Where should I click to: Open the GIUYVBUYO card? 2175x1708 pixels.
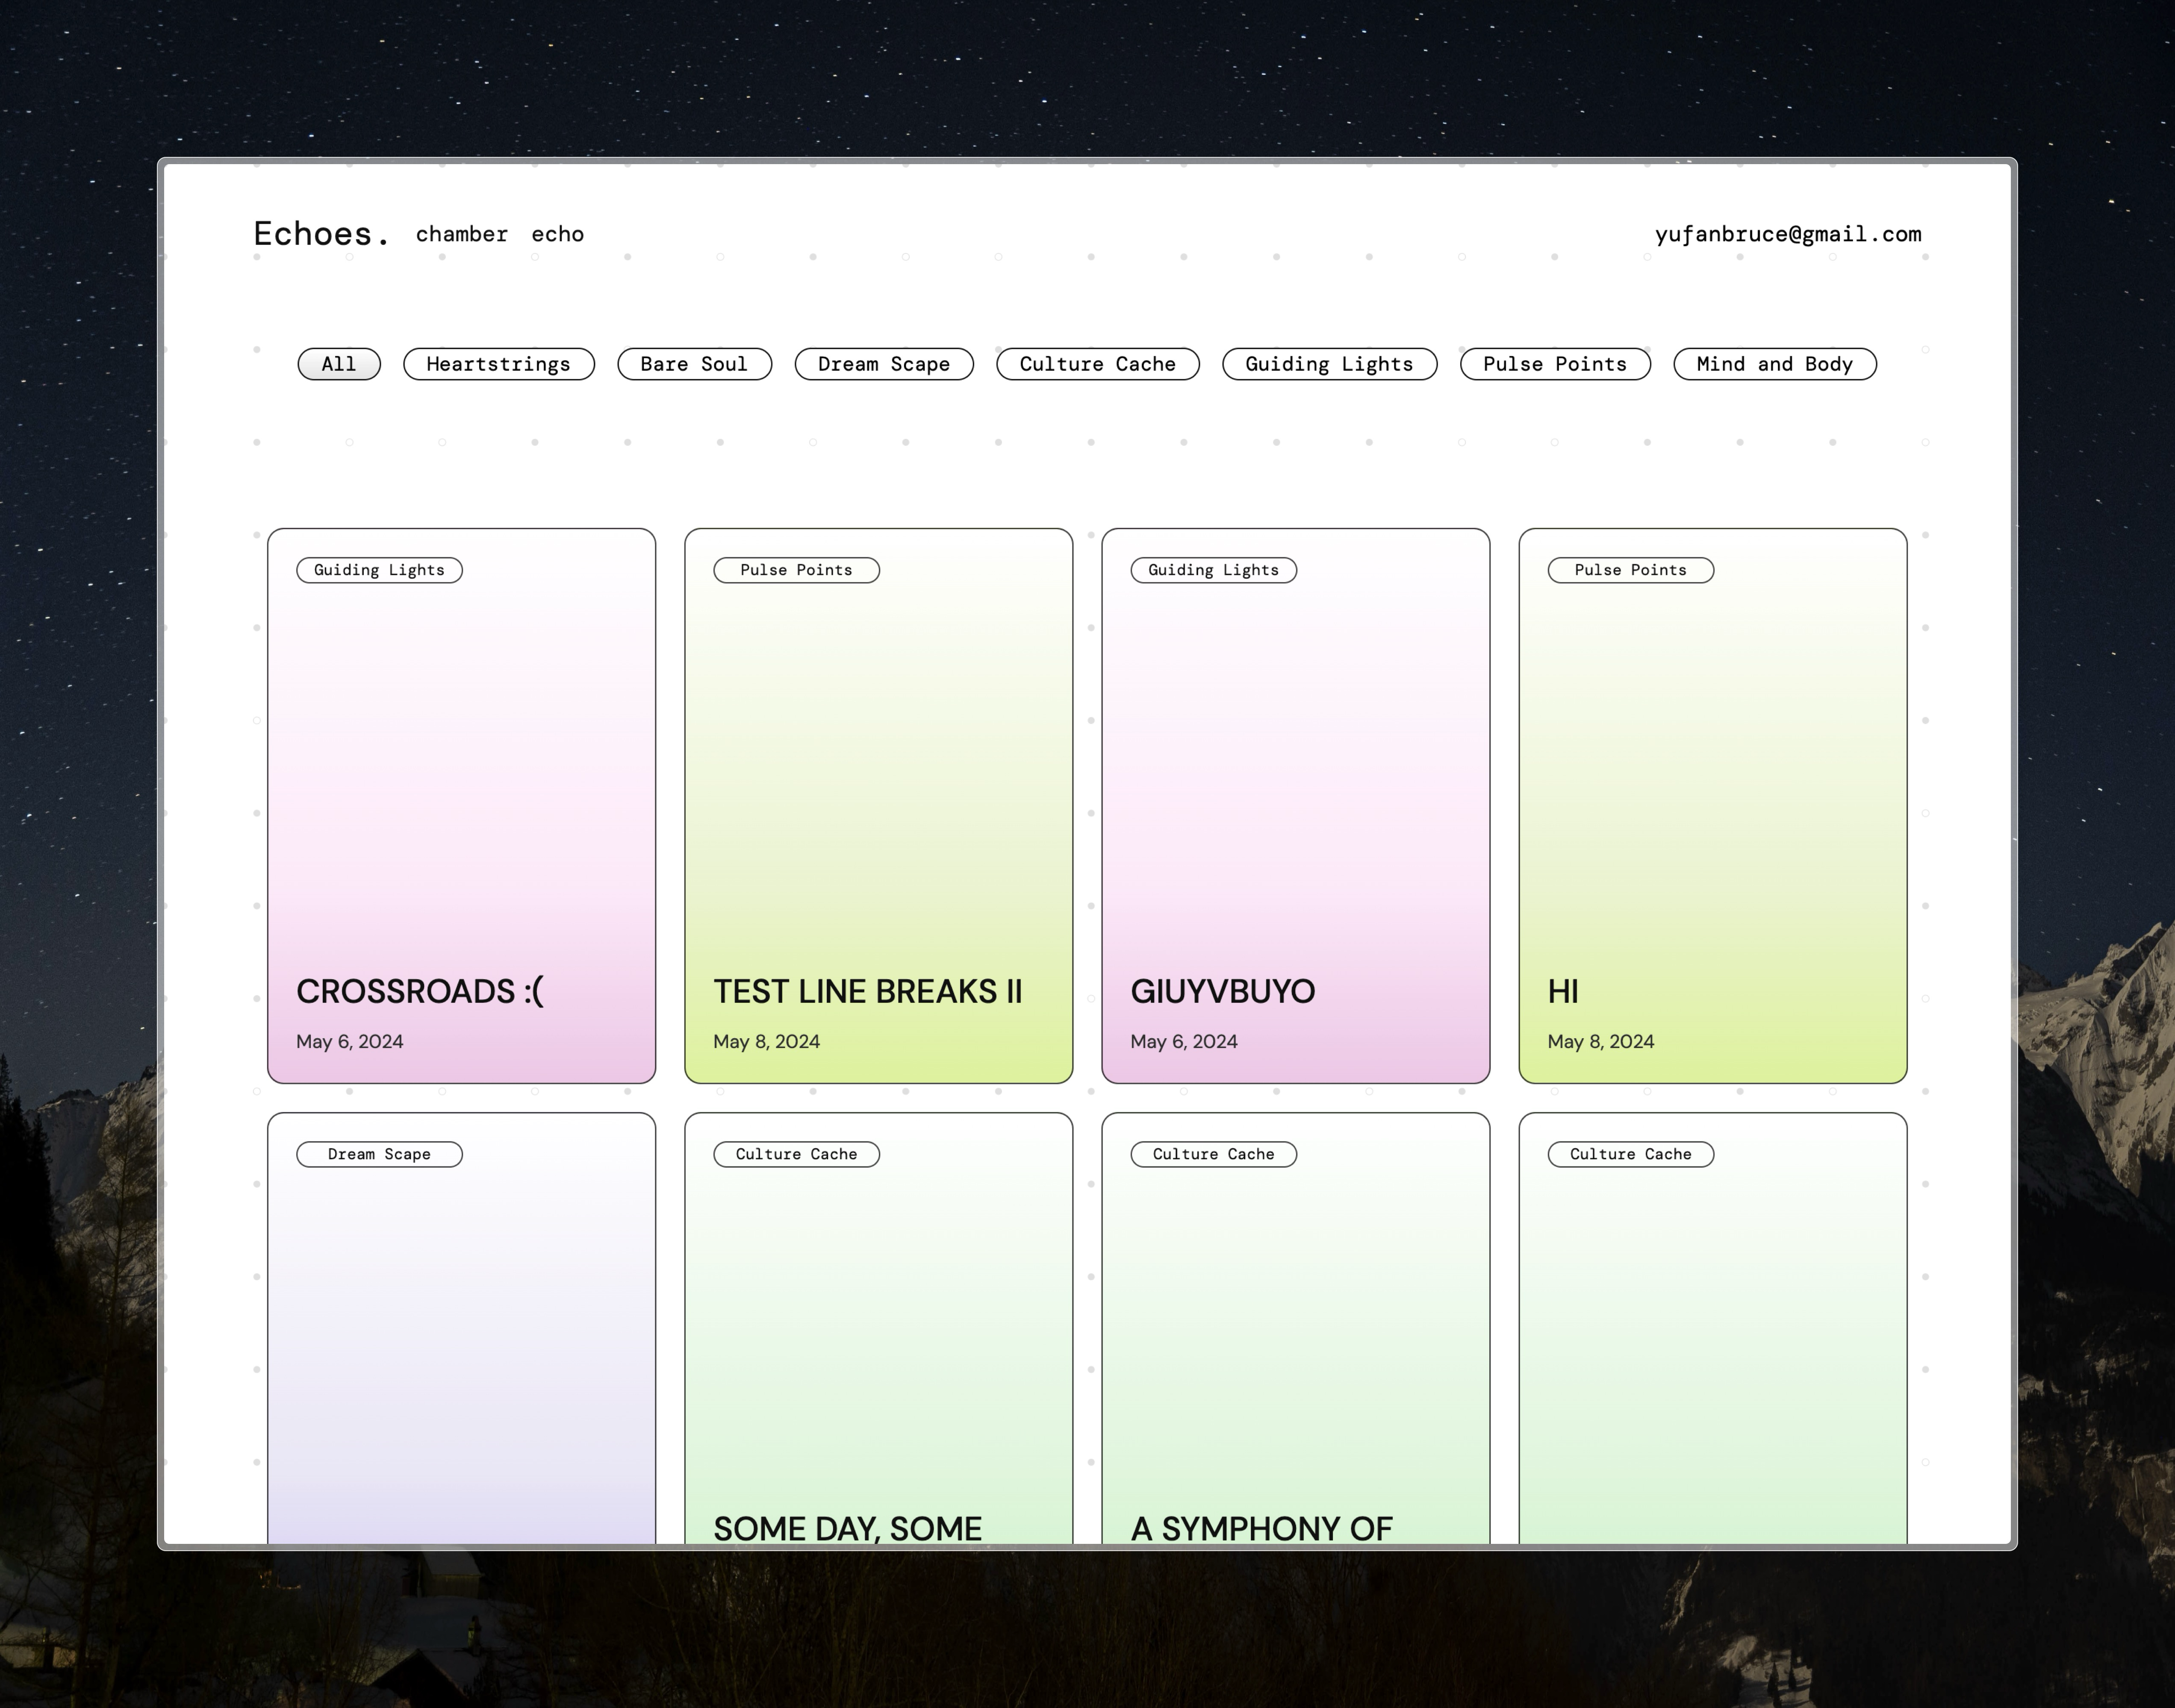(1296, 806)
